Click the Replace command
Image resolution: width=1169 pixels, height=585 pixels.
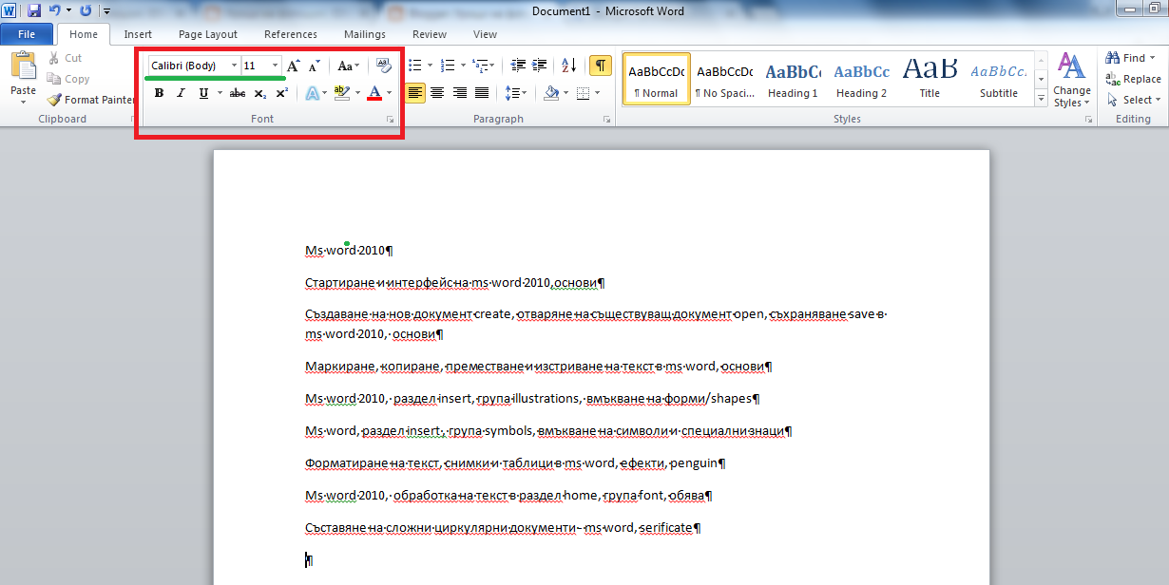coord(1133,79)
